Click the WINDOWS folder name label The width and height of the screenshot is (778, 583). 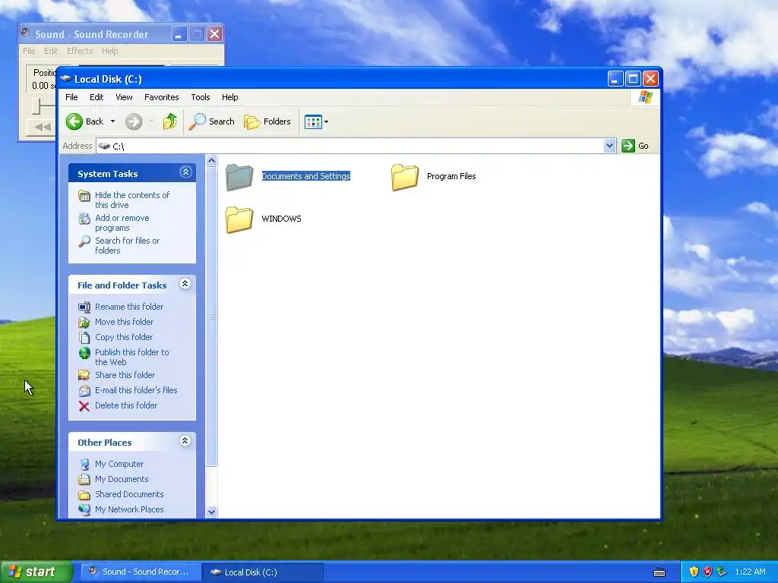coord(281,219)
